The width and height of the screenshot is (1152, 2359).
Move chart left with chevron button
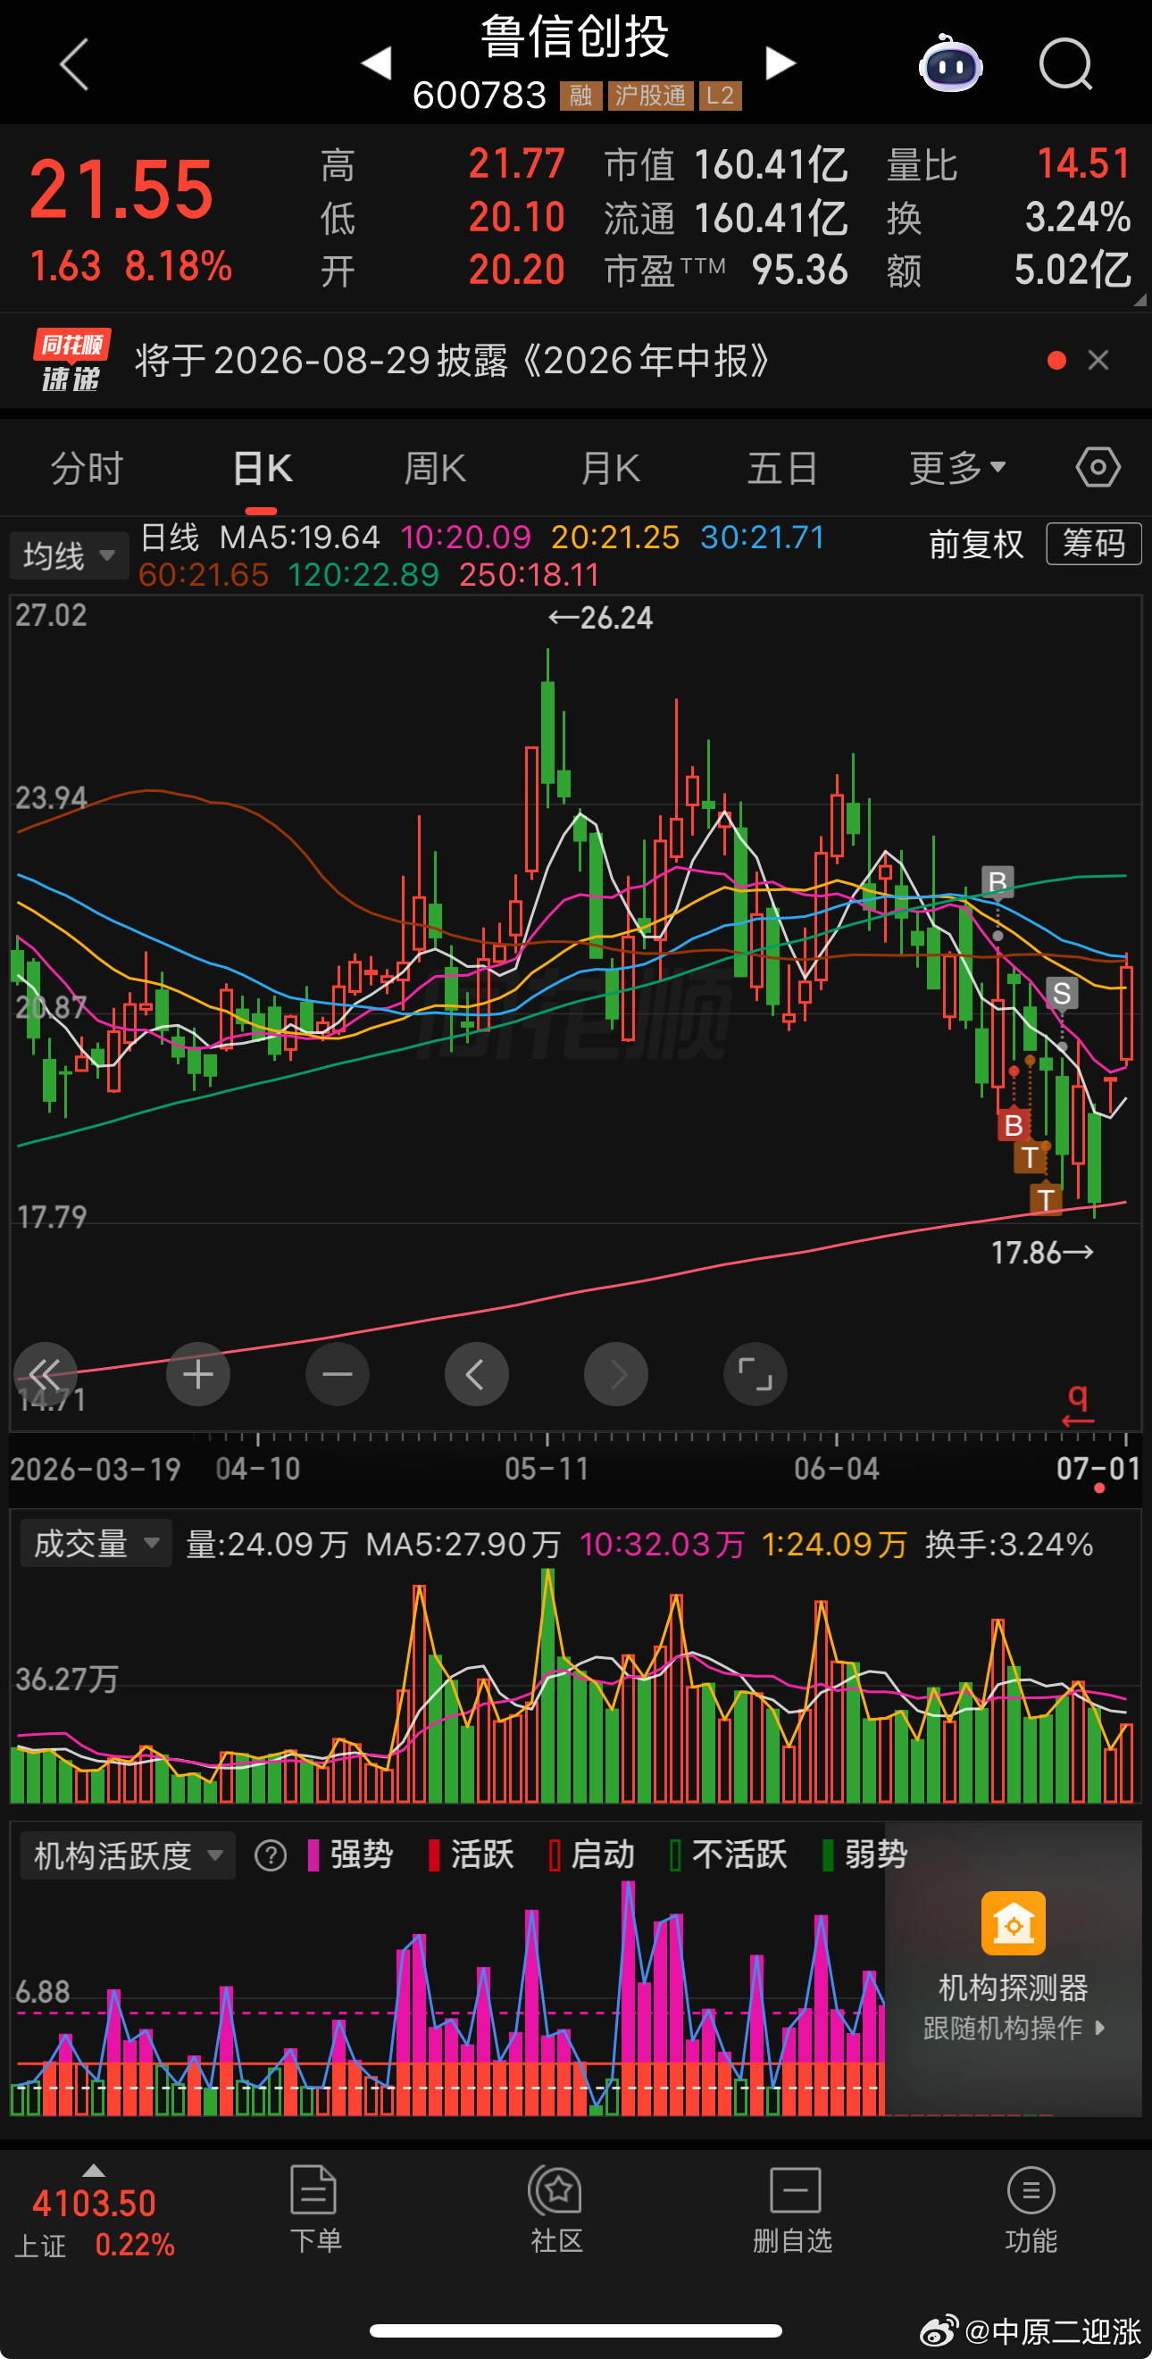[476, 1373]
